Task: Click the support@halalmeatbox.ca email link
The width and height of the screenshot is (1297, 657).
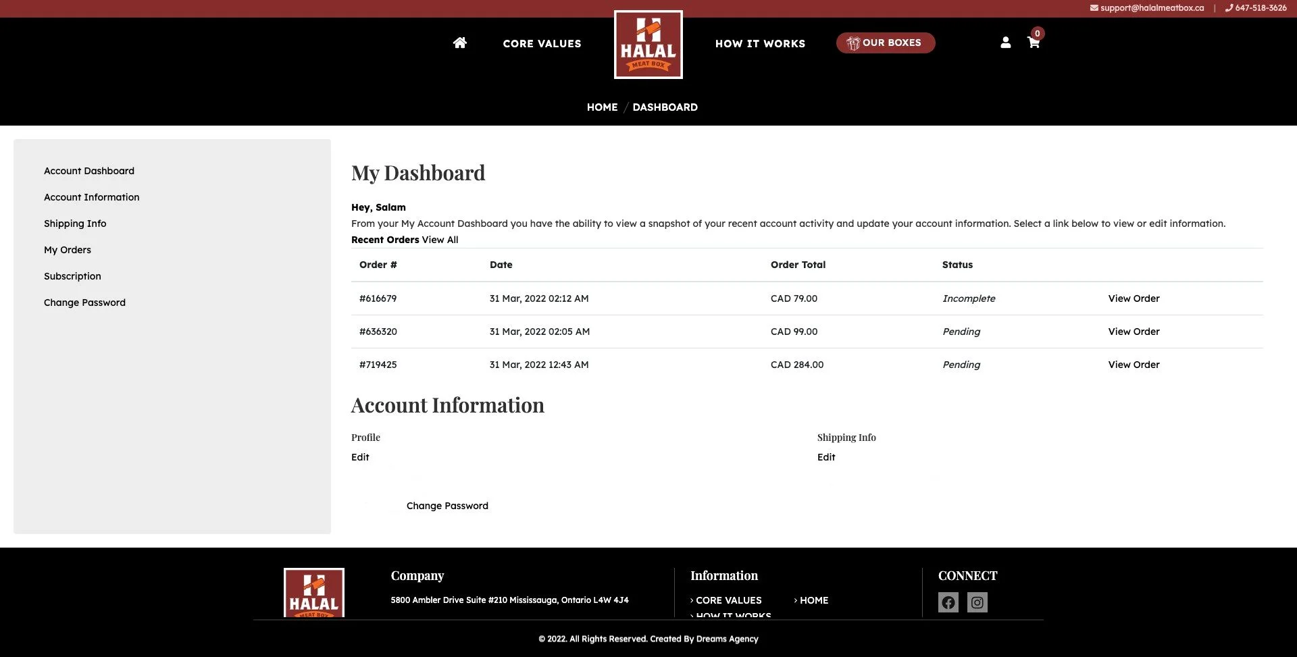Action: pyautogui.click(x=1152, y=7)
